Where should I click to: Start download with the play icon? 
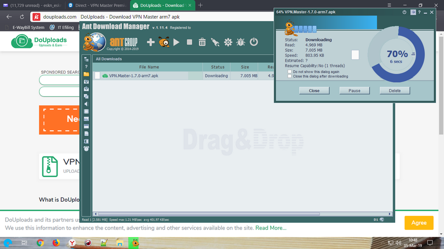(x=176, y=42)
